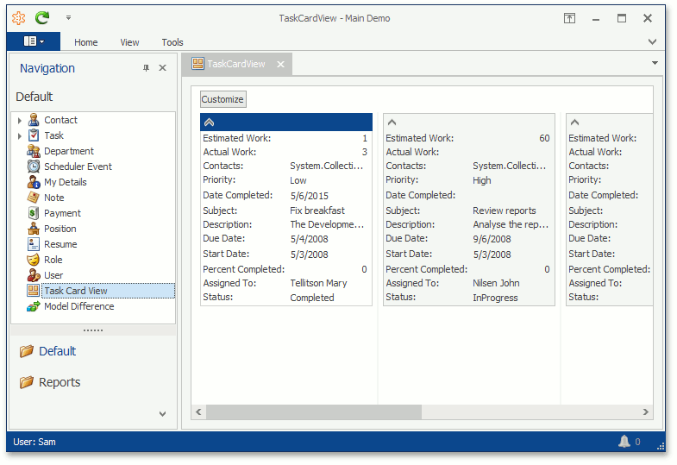Viewport: 677px width, 465px height.
Task: Click Tellitson Mary assigned value
Action: pyautogui.click(x=318, y=283)
